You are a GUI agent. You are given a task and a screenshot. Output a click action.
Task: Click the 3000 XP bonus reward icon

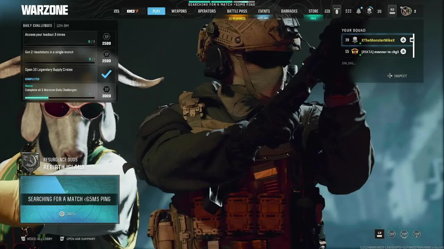coord(106,92)
